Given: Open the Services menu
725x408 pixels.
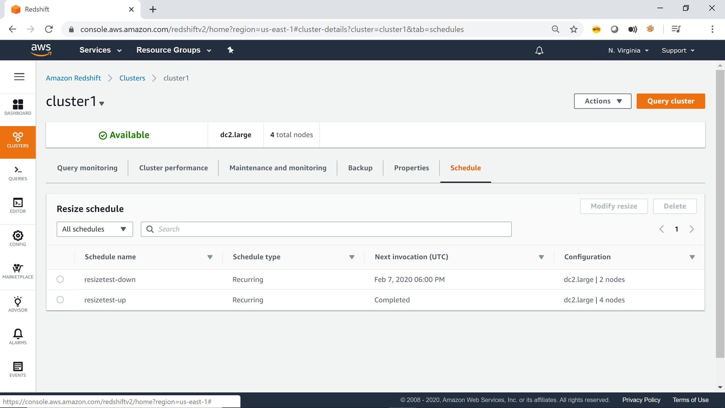Looking at the screenshot, I should (x=100, y=50).
